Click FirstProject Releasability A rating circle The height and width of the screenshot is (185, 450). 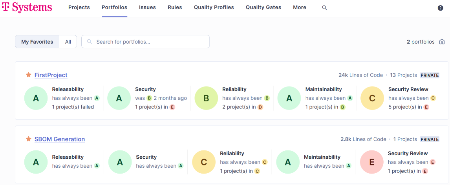pyautogui.click(x=36, y=98)
